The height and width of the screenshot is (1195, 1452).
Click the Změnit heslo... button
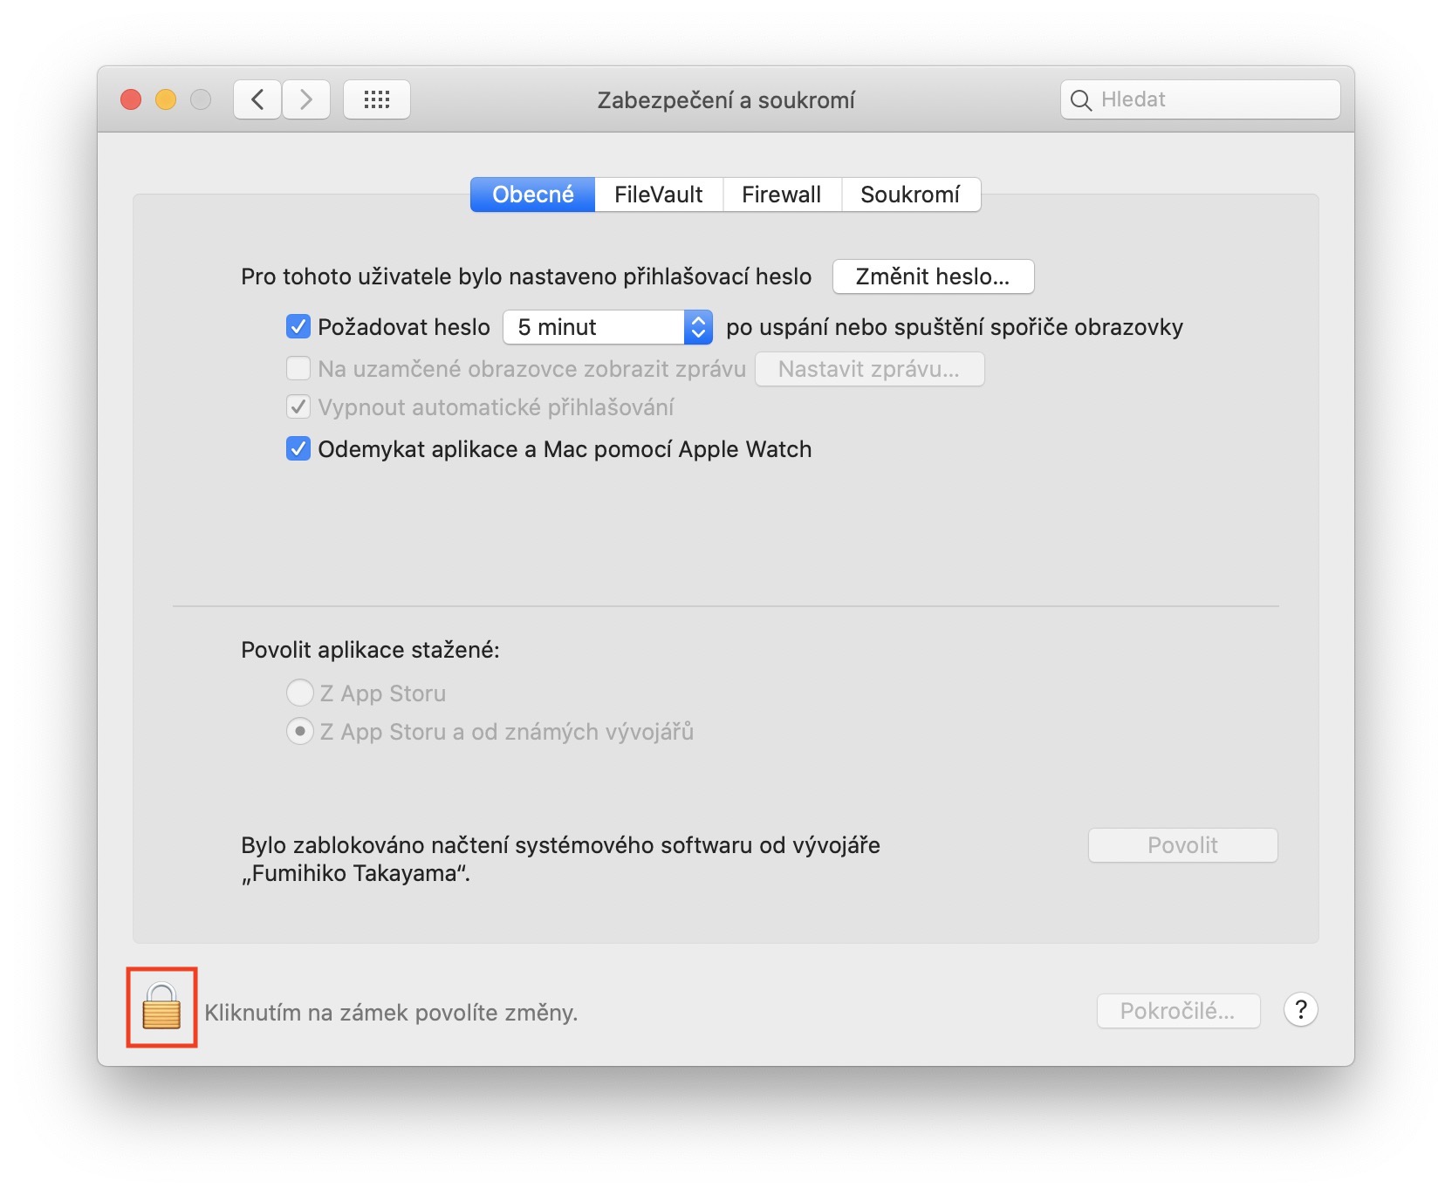933,277
